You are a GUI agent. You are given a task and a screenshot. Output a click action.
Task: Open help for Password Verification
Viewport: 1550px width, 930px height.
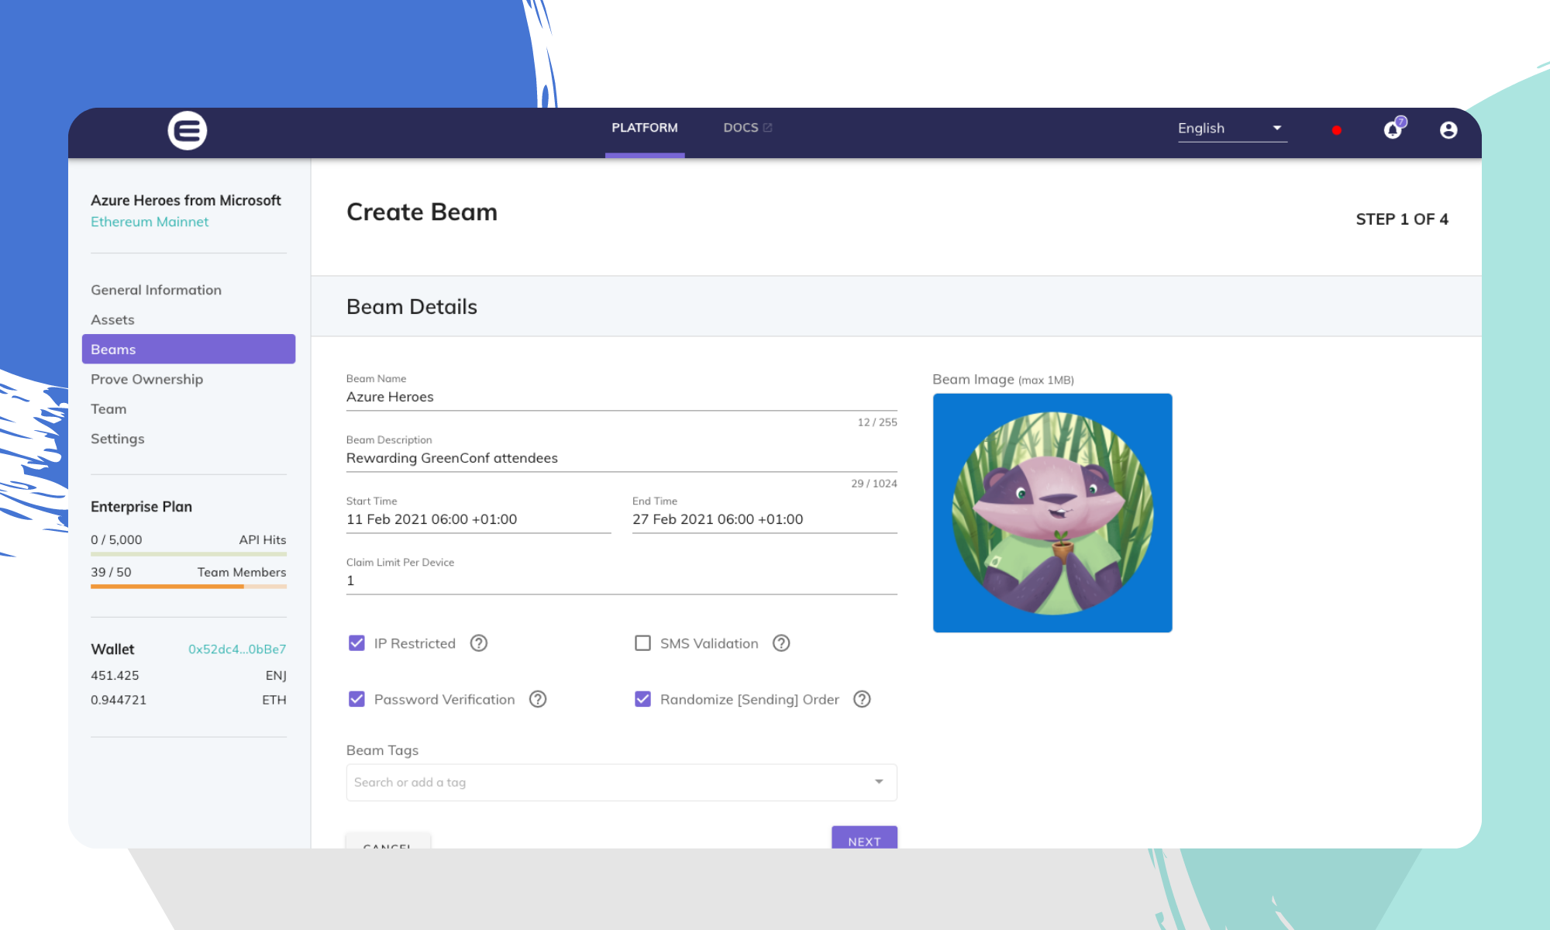tap(538, 699)
